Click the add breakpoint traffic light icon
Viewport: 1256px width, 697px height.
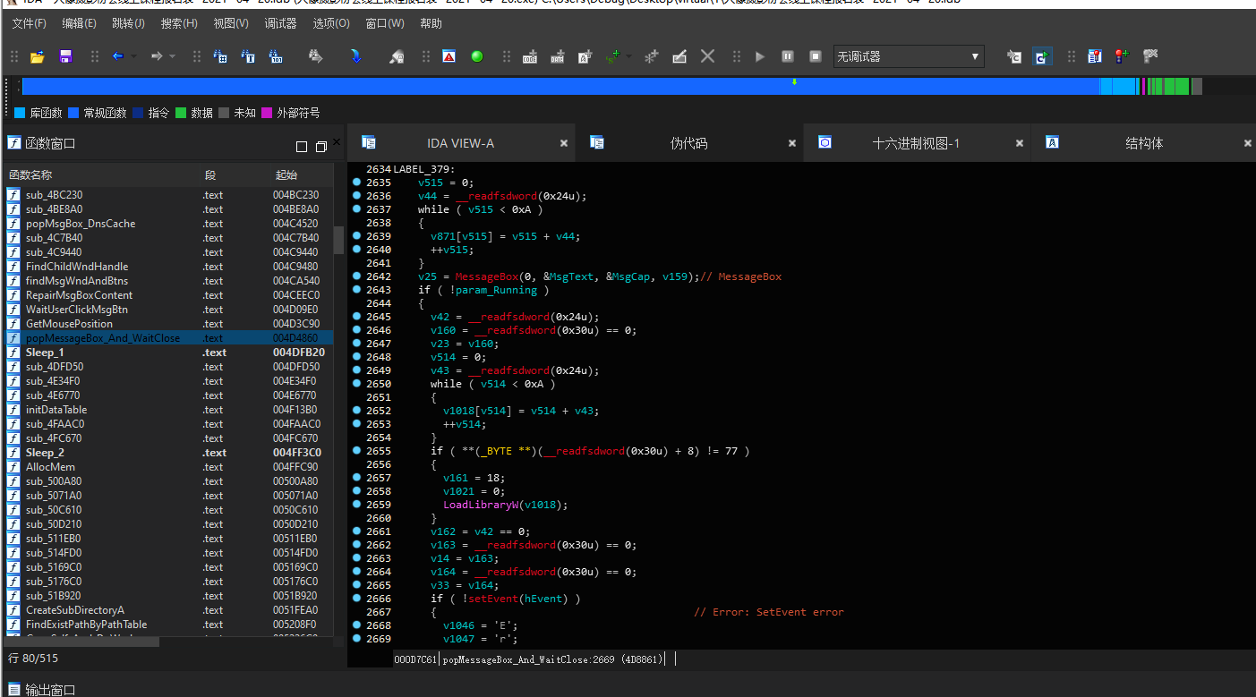point(1121,56)
